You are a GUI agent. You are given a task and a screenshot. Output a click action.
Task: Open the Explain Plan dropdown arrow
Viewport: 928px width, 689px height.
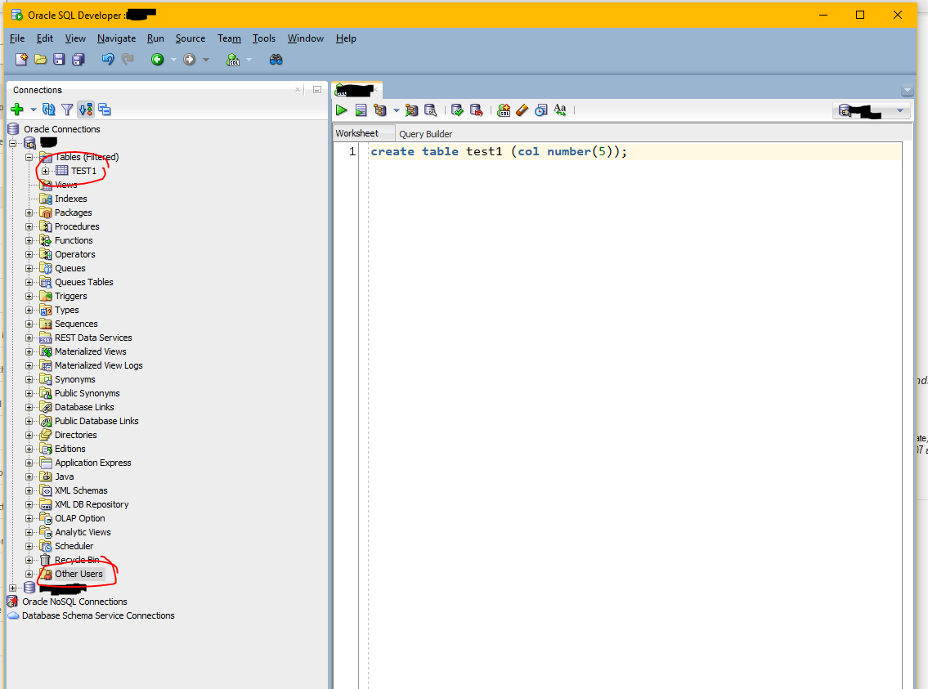click(x=396, y=110)
